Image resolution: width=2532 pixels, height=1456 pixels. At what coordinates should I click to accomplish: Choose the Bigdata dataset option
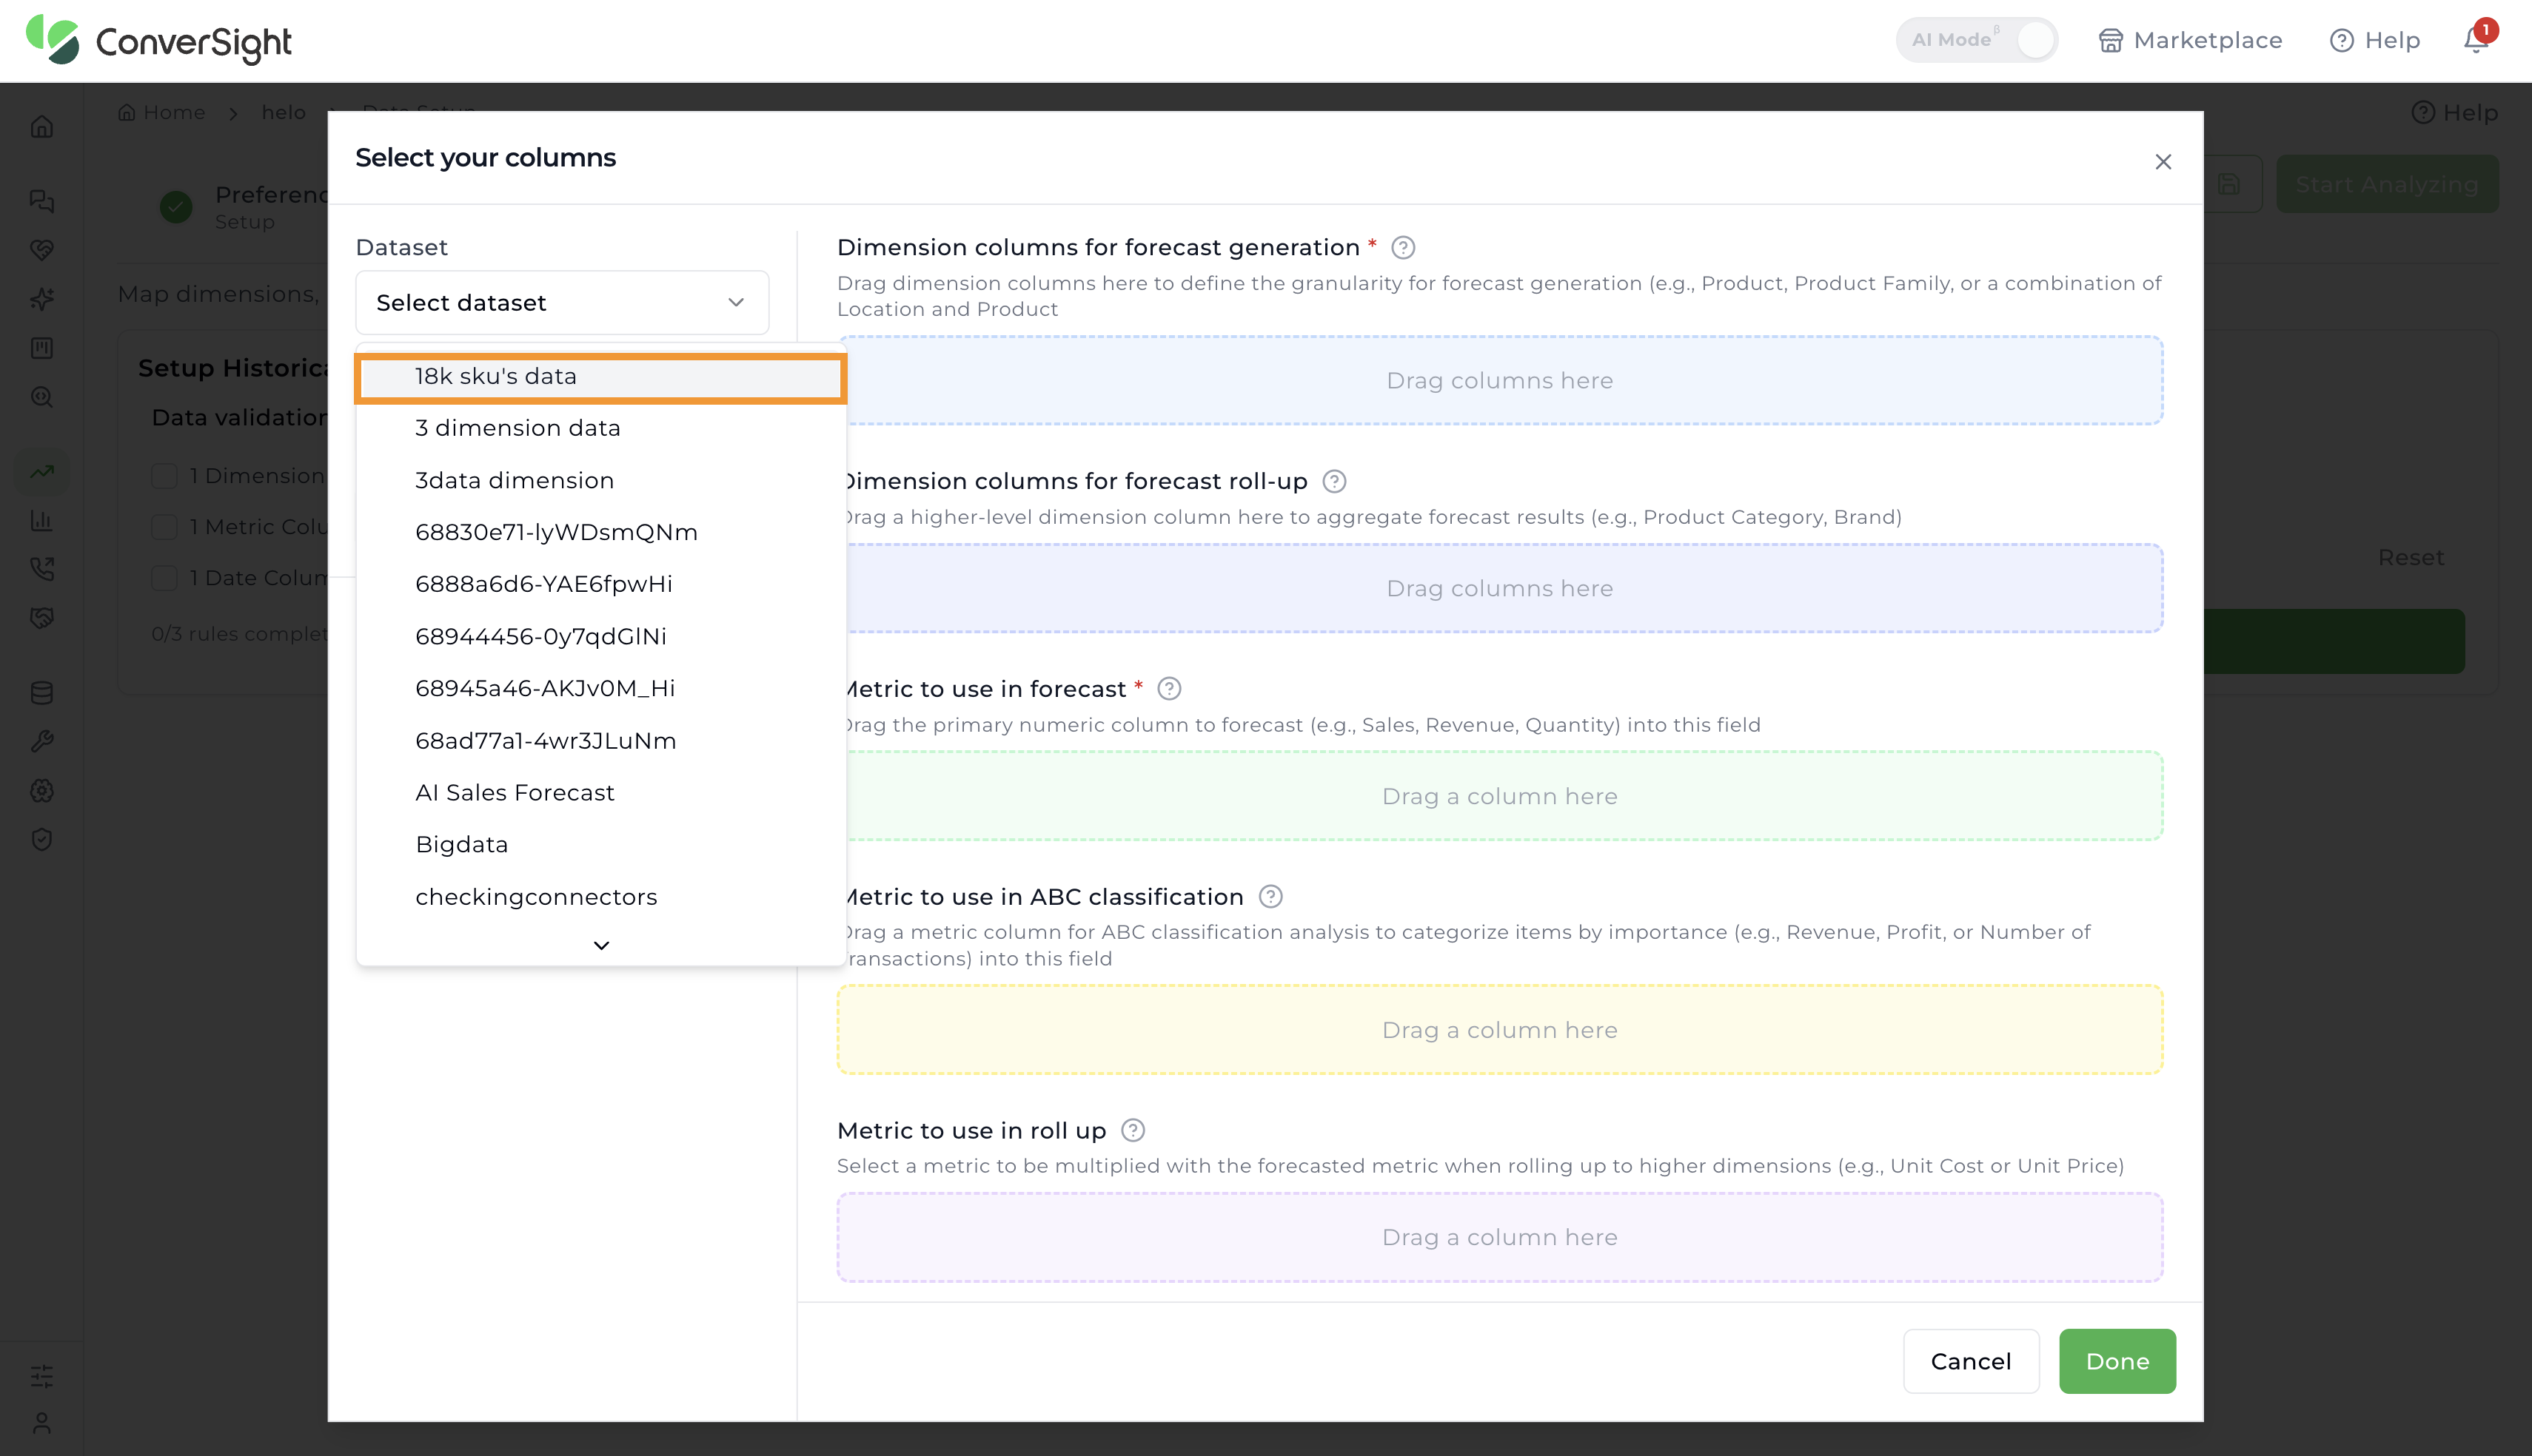coord(601,845)
